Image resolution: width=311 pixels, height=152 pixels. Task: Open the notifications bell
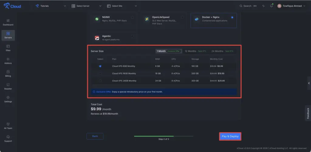point(271,6)
